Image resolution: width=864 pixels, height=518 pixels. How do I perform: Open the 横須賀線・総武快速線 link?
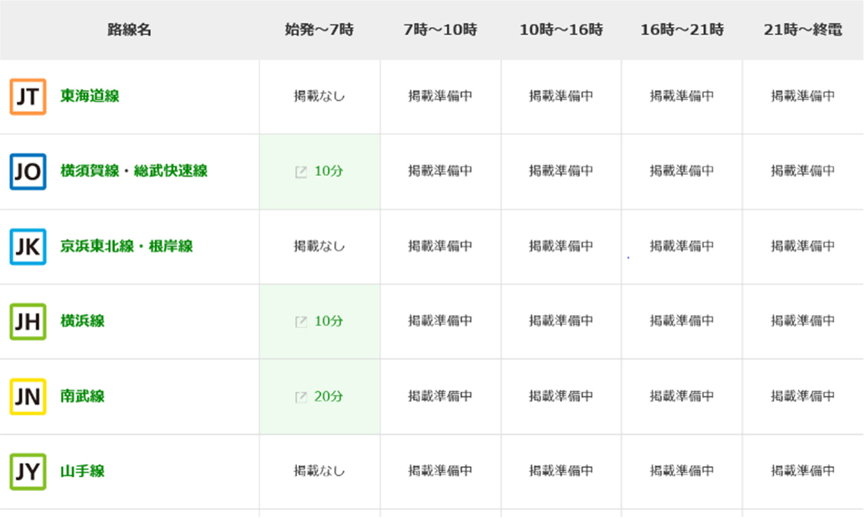[134, 171]
